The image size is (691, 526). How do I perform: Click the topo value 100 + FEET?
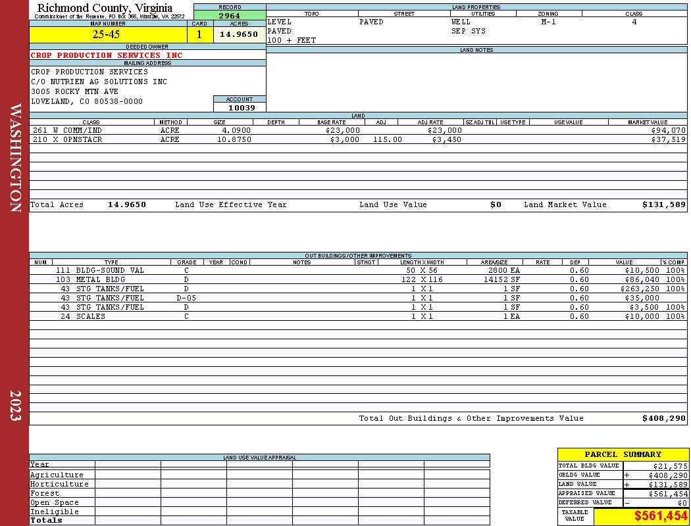tap(292, 41)
